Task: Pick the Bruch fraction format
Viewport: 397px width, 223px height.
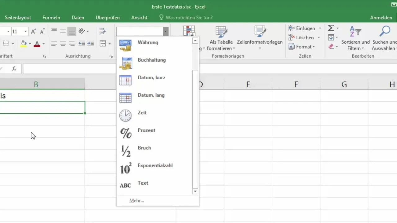Action: coord(154,151)
